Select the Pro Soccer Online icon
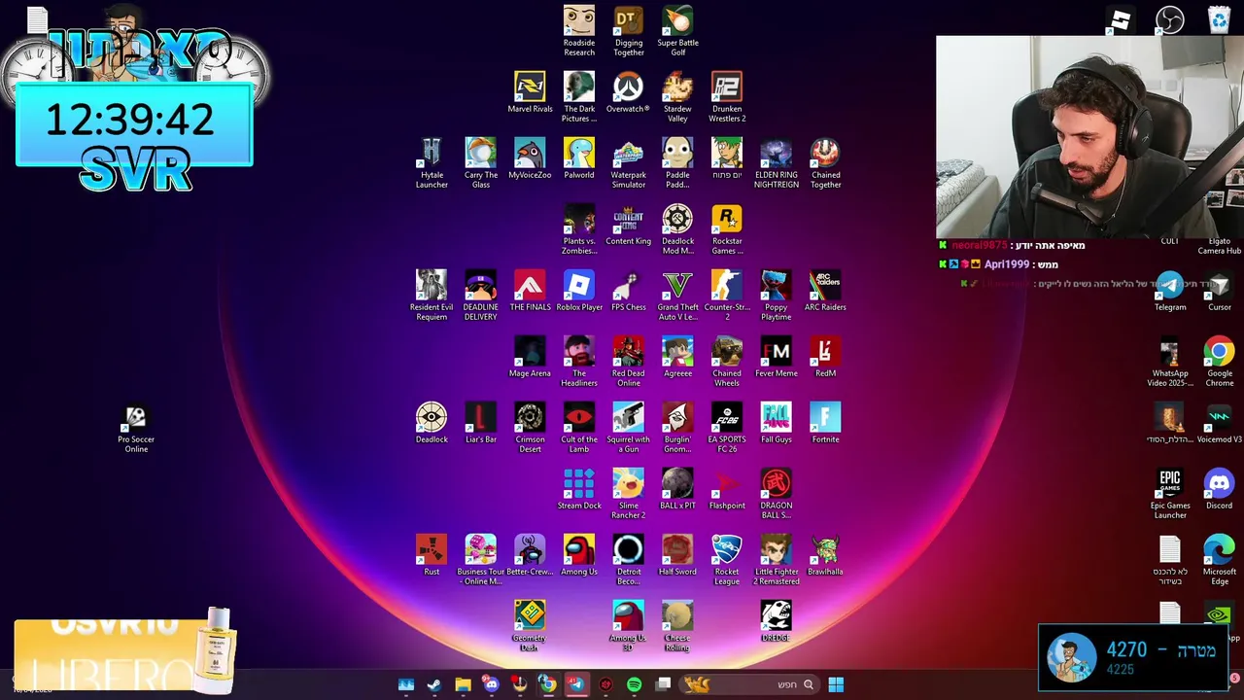1244x700 pixels. [x=136, y=428]
